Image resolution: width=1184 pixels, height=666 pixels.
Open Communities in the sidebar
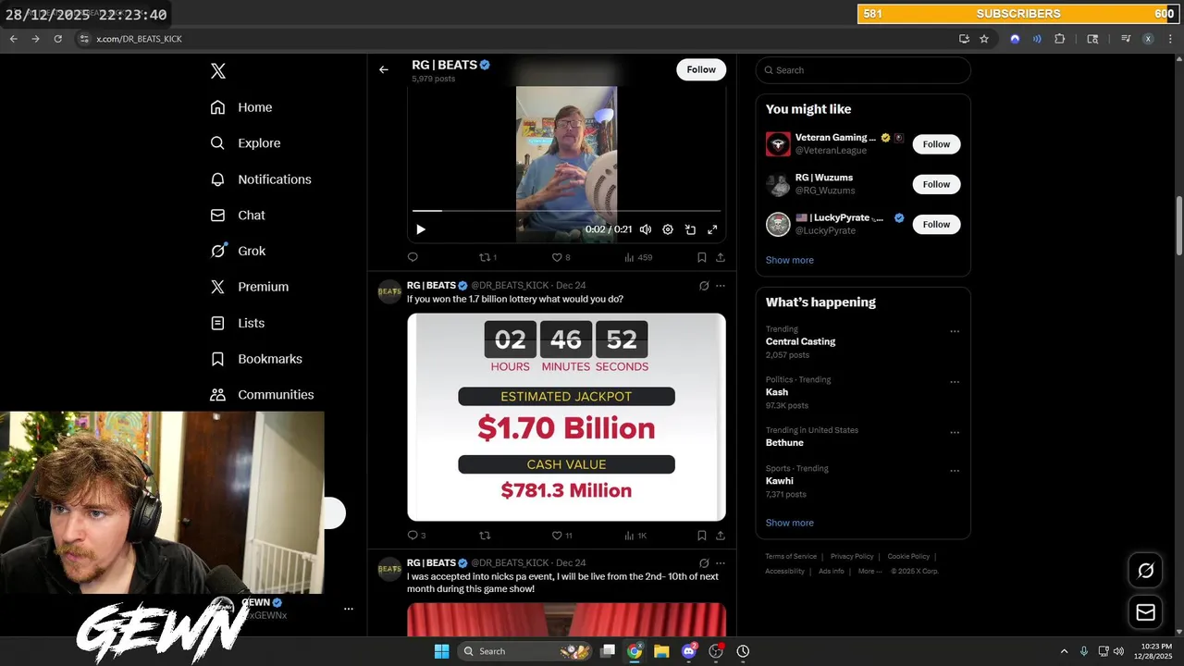[x=262, y=394]
